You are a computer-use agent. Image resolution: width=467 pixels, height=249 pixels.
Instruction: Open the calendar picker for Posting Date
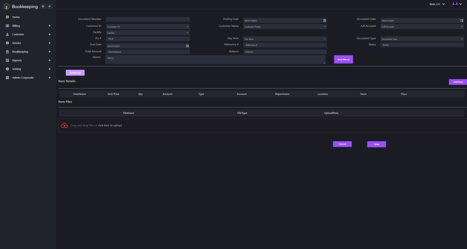[324, 20]
